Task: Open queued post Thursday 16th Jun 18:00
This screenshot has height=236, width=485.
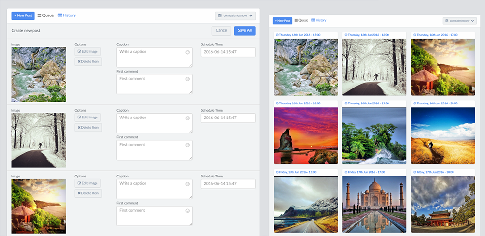Action: (306, 136)
